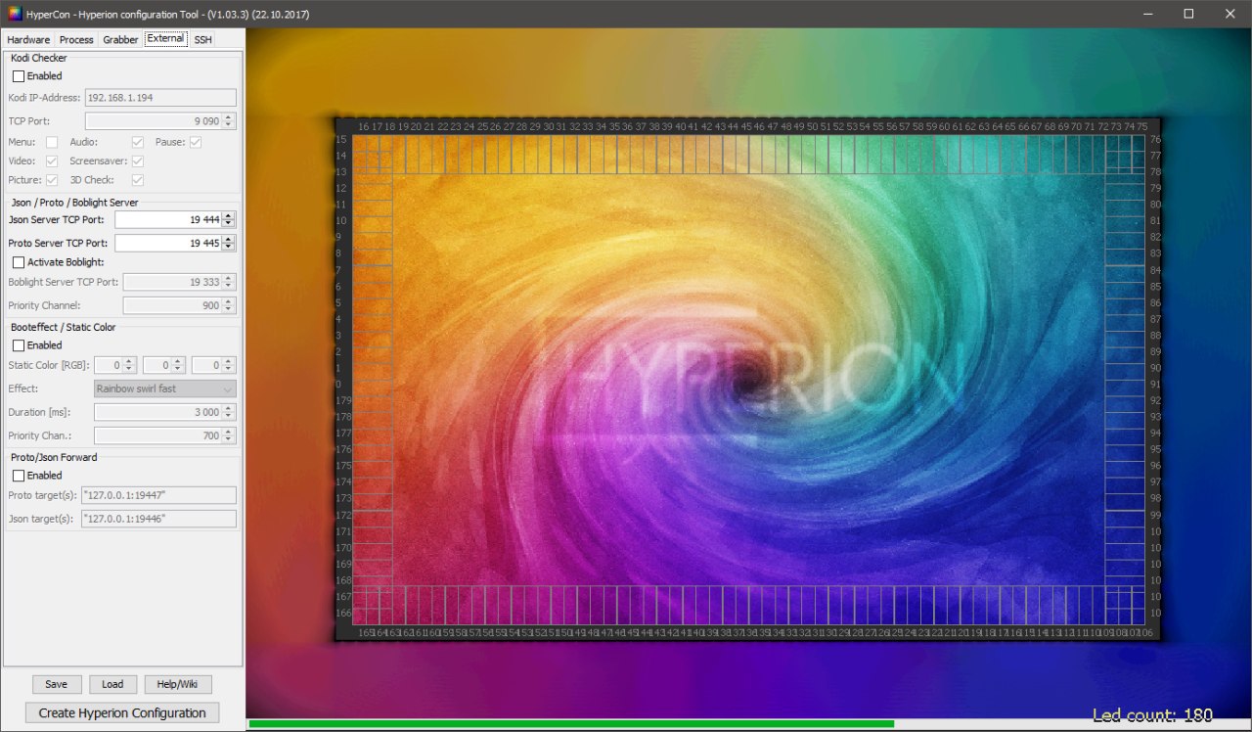Screen dimensions: 1252x732
Task: Click the Save button
Action: tap(57, 684)
